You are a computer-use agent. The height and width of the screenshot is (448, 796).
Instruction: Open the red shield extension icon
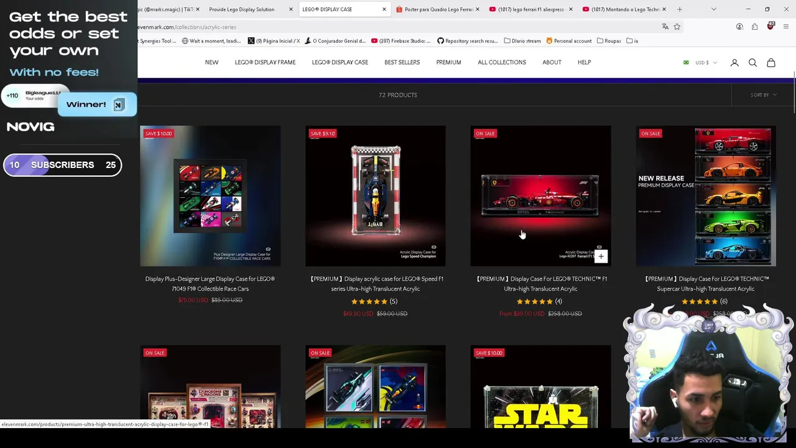point(771,26)
